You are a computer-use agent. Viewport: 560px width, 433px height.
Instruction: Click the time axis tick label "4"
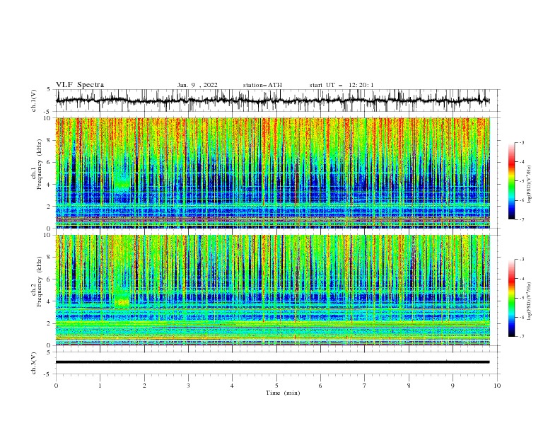pos(232,386)
